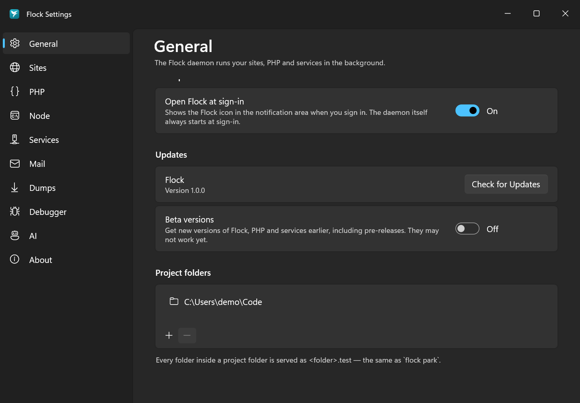Open the Sites section label

[x=38, y=68]
